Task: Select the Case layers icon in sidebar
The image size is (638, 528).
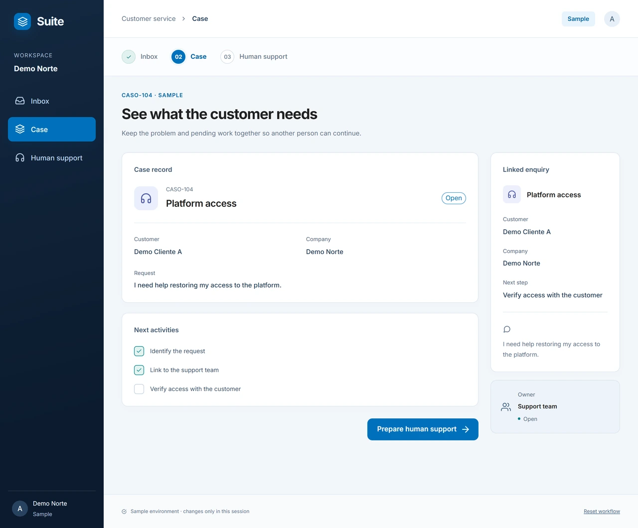Action: point(20,130)
